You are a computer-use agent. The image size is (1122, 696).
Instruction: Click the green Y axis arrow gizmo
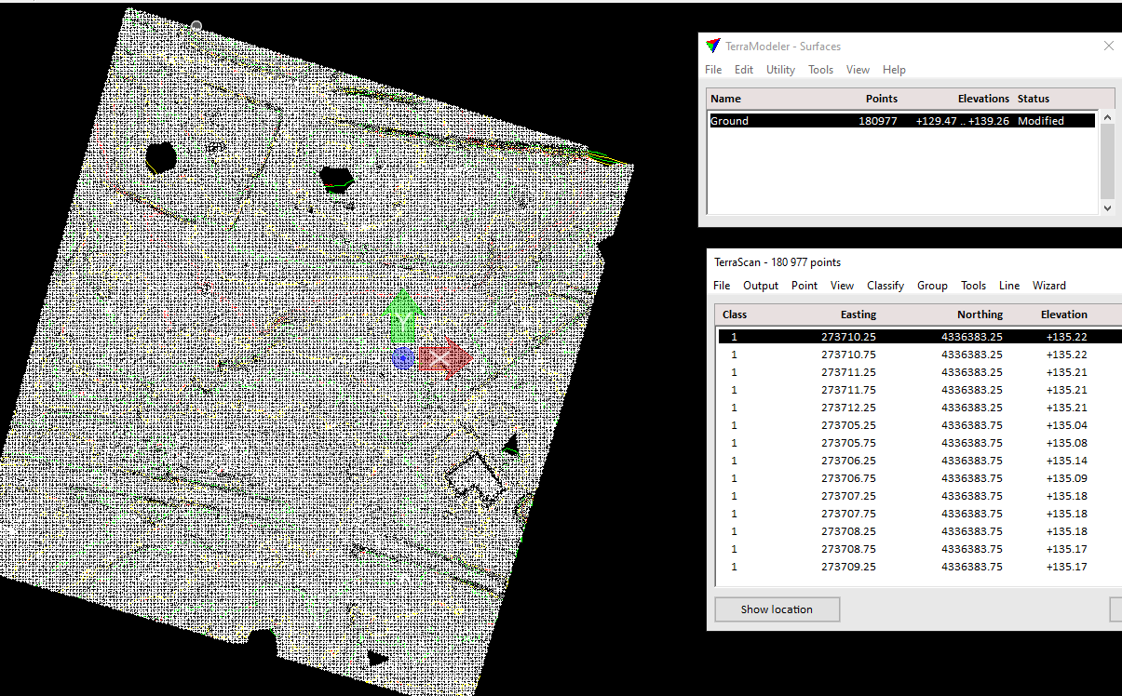(402, 316)
